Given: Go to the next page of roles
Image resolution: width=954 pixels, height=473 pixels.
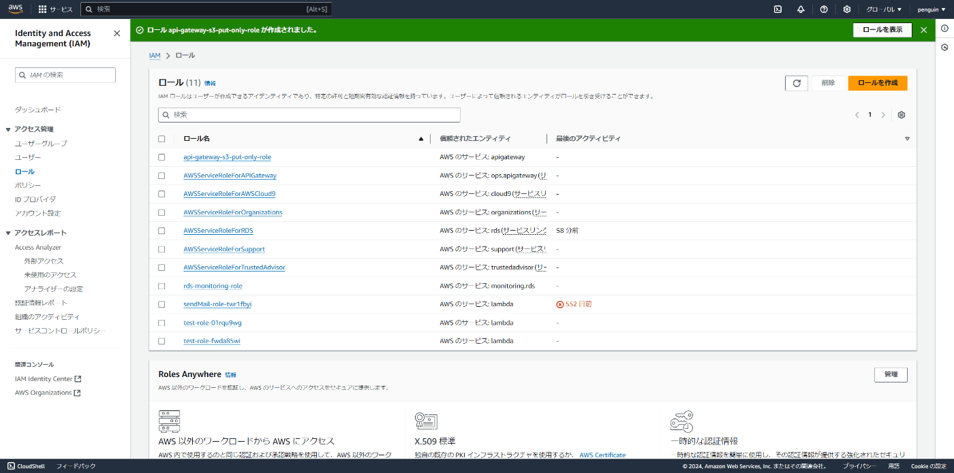Looking at the screenshot, I should [883, 115].
